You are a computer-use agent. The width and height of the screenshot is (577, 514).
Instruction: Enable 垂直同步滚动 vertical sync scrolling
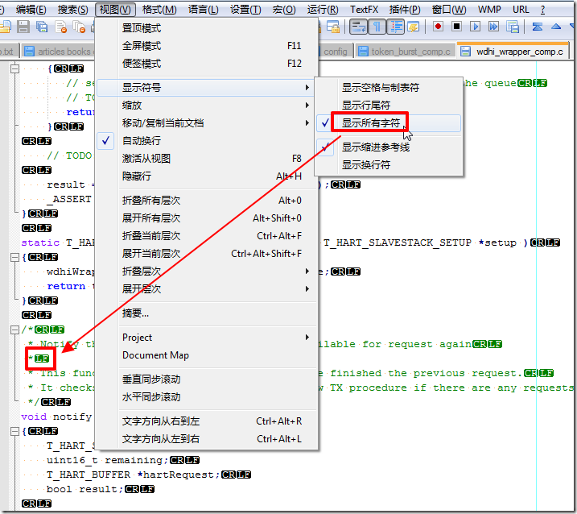coord(207,379)
